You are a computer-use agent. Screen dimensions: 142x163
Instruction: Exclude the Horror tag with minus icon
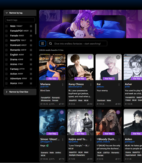pos(31,83)
